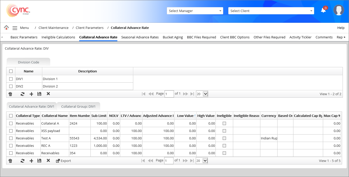Save changes in the collateral grid
Viewport: 349px width, 177px height.
39,161
